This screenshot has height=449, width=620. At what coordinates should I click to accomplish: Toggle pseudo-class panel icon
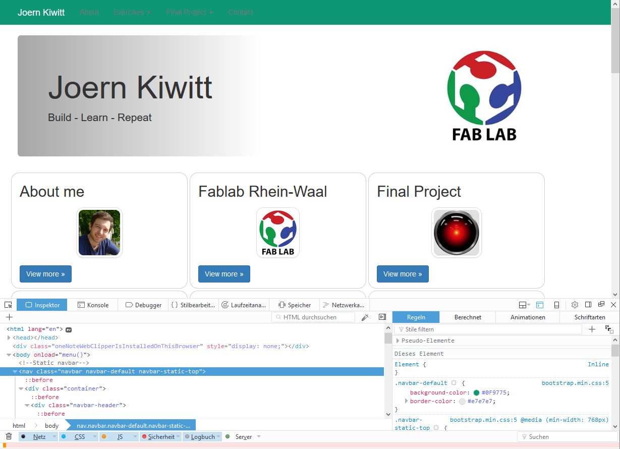point(609,329)
